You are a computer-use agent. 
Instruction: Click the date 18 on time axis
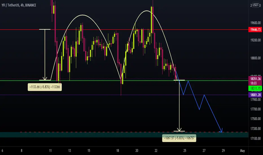(x=118, y=151)
